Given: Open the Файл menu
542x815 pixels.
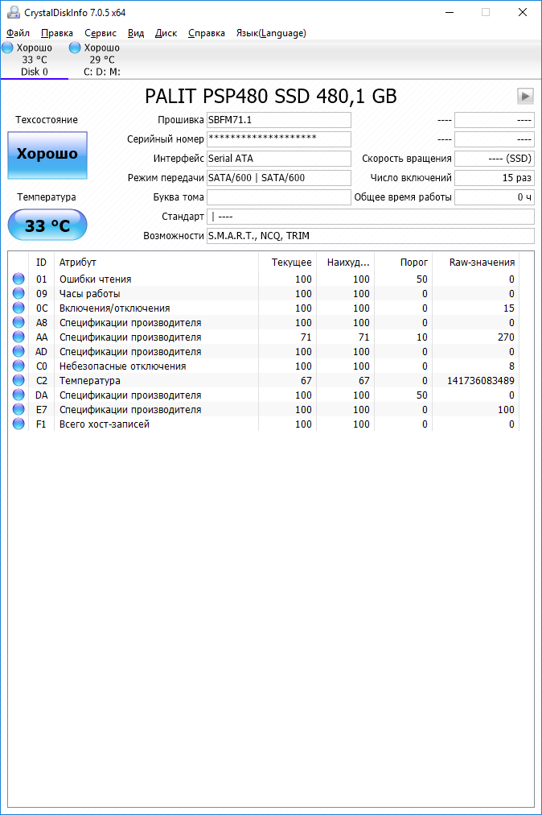Looking at the screenshot, I should click(x=18, y=33).
